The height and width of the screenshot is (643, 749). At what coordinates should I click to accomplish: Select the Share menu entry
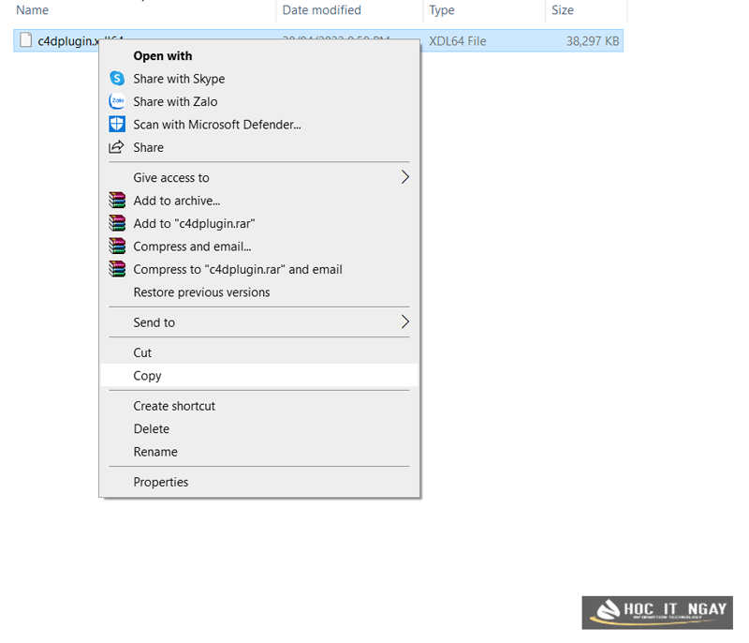[259, 148]
